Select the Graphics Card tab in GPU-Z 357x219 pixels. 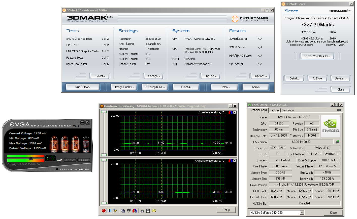pyautogui.click(x=258, y=110)
